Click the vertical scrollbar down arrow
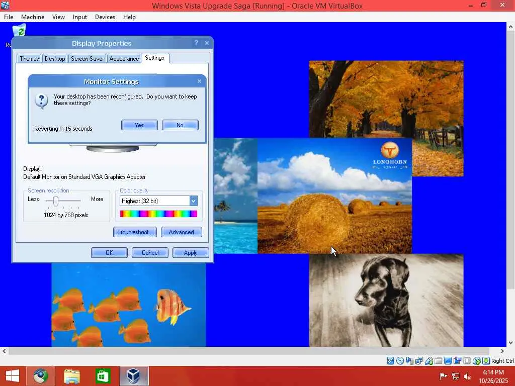Viewport: 515px width, 386px height. (510, 342)
